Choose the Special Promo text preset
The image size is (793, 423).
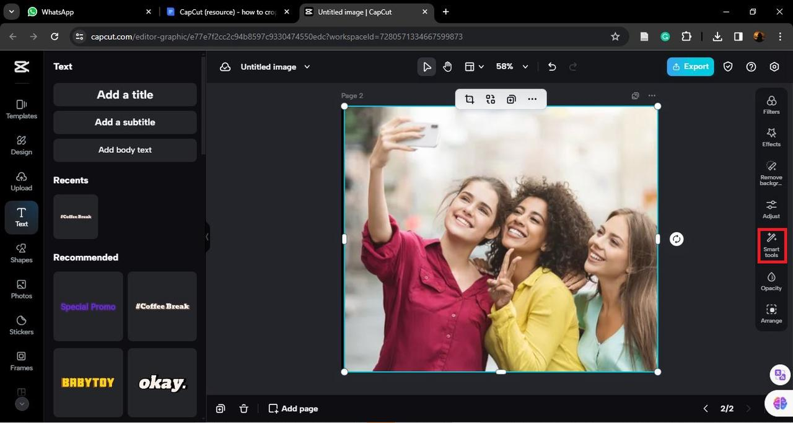point(88,307)
